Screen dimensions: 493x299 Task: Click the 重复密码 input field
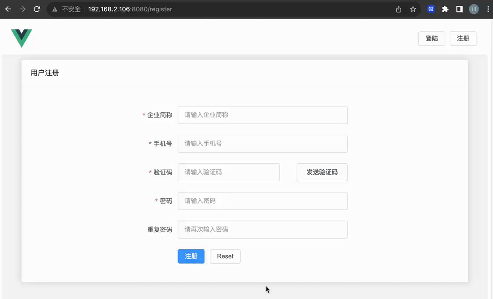click(263, 230)
